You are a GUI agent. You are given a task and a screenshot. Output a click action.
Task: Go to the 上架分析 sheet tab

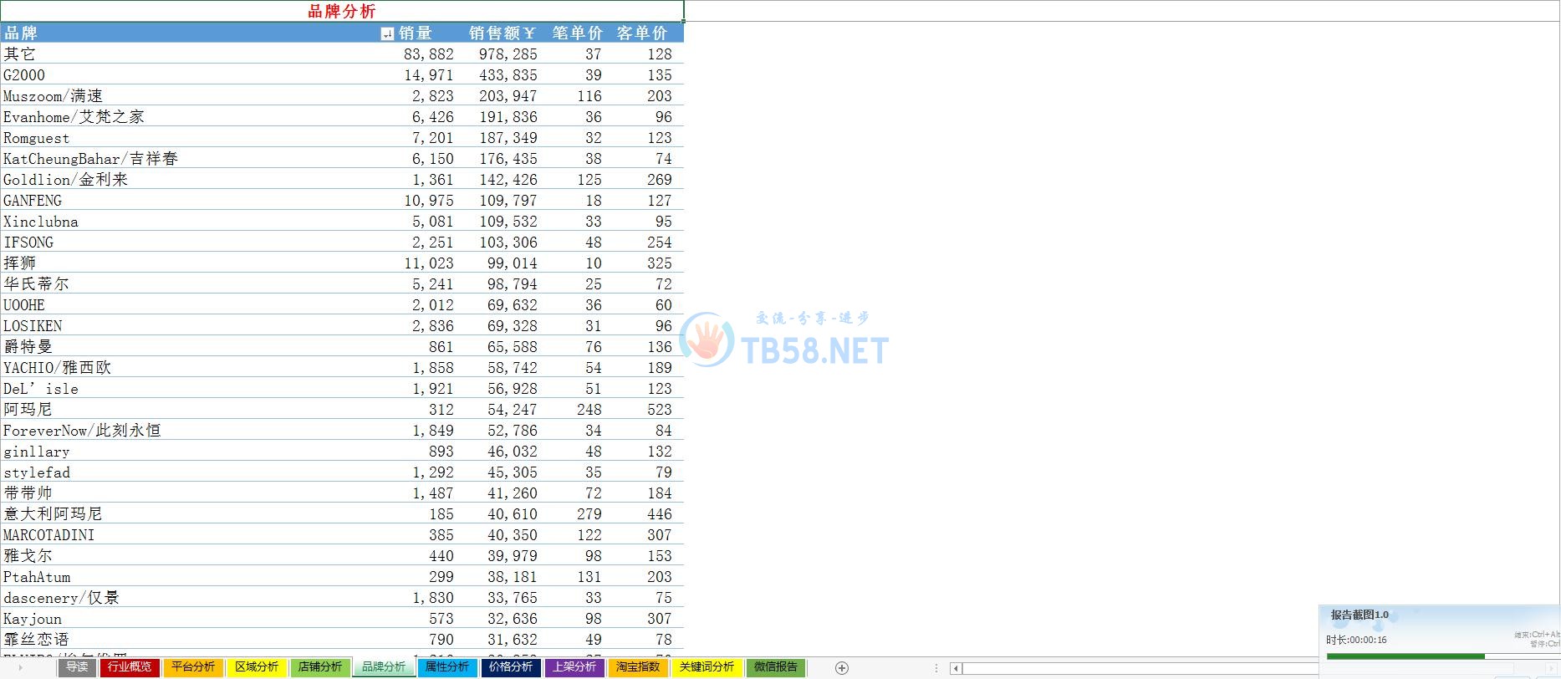coord(574,667)
